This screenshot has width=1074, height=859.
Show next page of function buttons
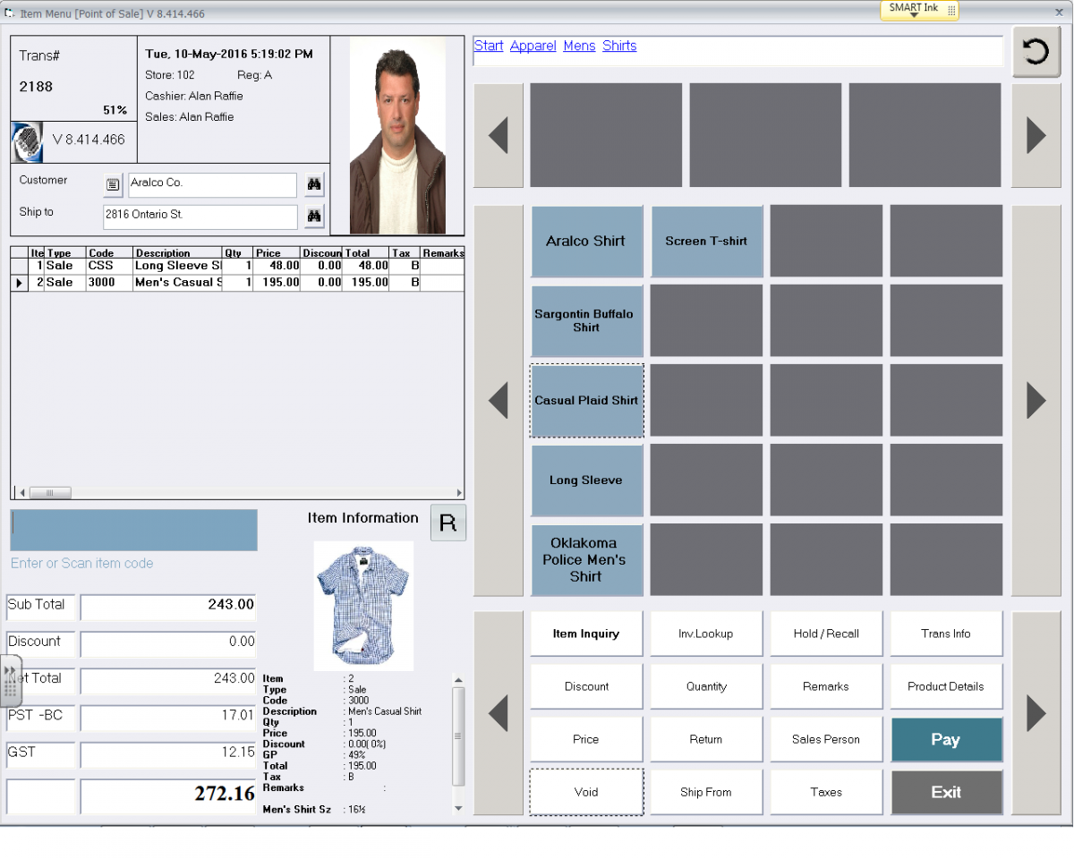(x=1036, y=713)
